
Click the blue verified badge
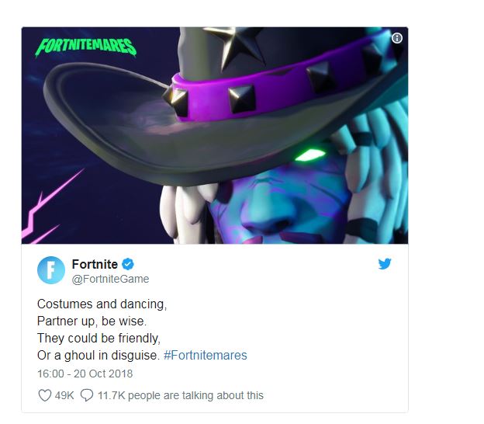coord(128,264)
